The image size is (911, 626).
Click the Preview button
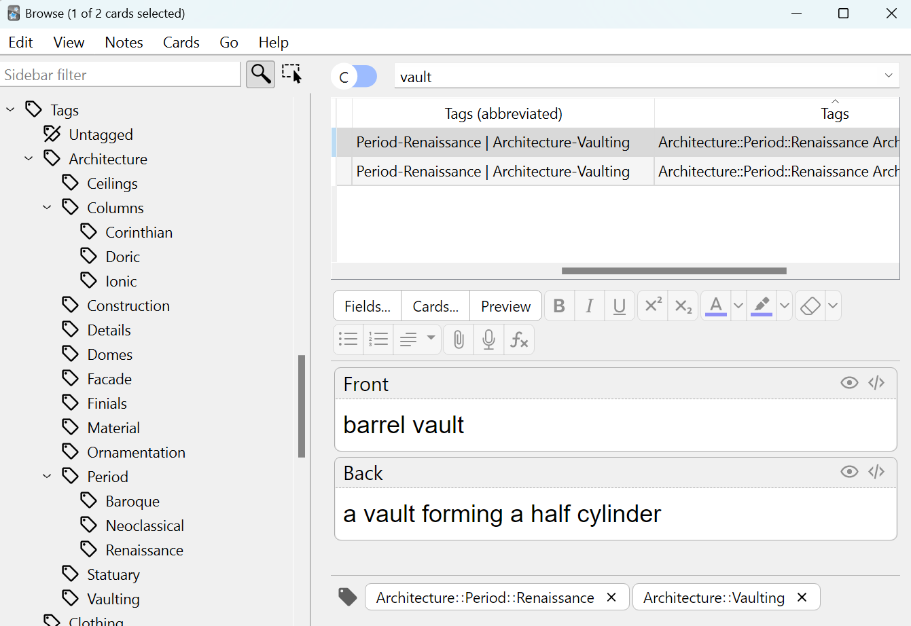505,306
